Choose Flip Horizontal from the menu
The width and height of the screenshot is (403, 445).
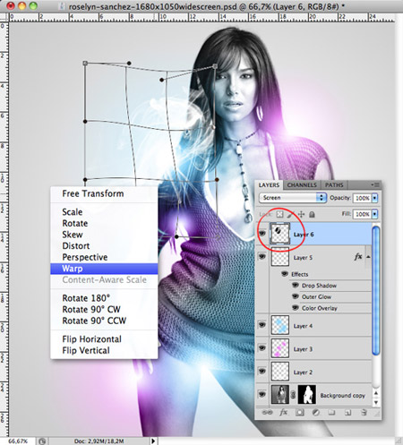(92, 339)
